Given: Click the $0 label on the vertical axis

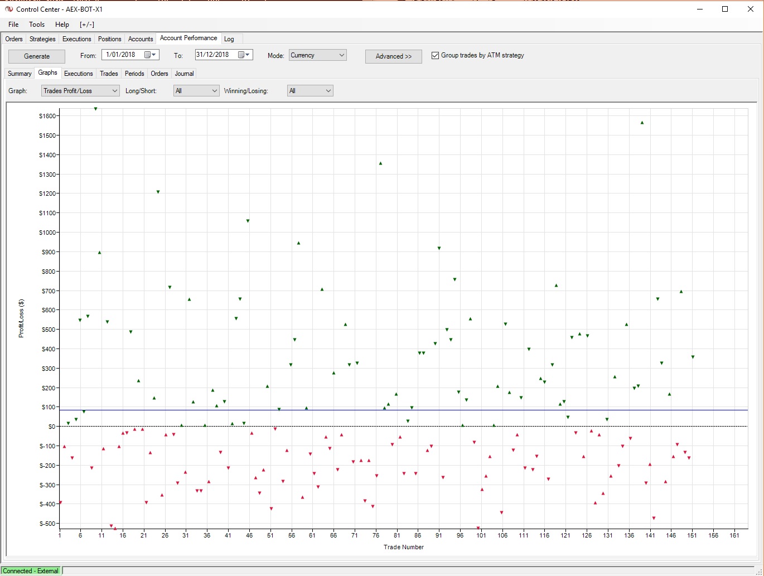Looking at the screenshot, I should click(52, 427).
